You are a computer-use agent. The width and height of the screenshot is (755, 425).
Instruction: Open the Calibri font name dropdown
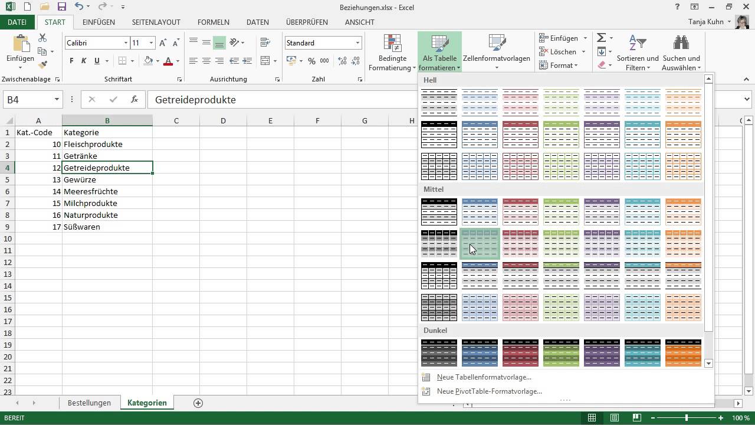126,43
